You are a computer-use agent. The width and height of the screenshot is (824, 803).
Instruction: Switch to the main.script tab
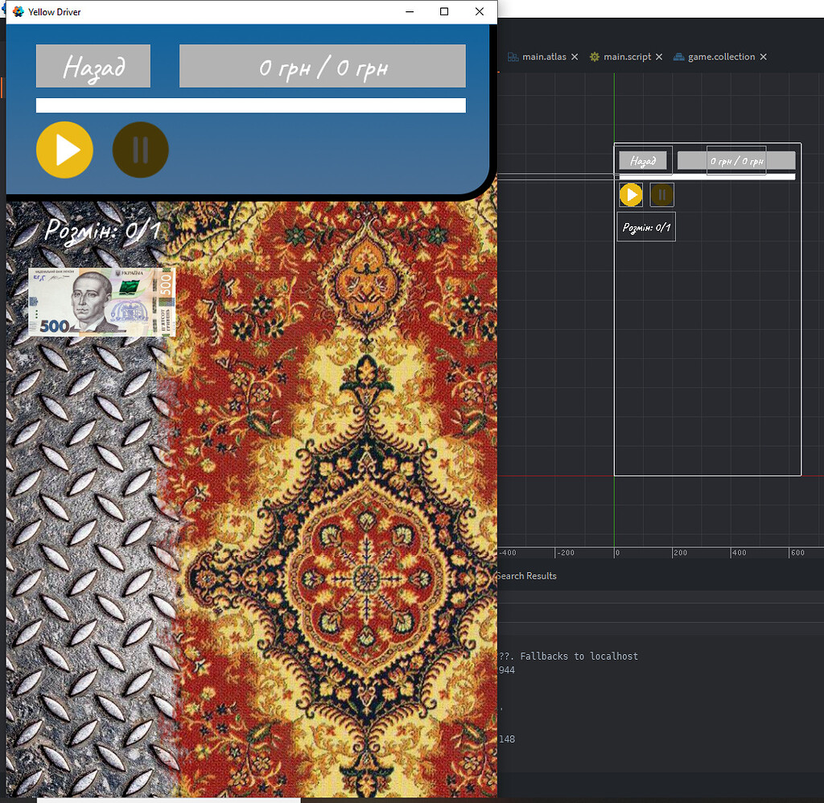click(626, 56)
